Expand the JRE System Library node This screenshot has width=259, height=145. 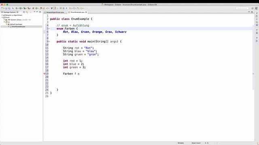4,20
